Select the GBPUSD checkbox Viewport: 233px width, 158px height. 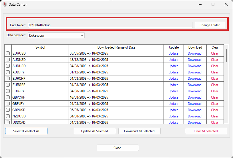tap(8, 110)
